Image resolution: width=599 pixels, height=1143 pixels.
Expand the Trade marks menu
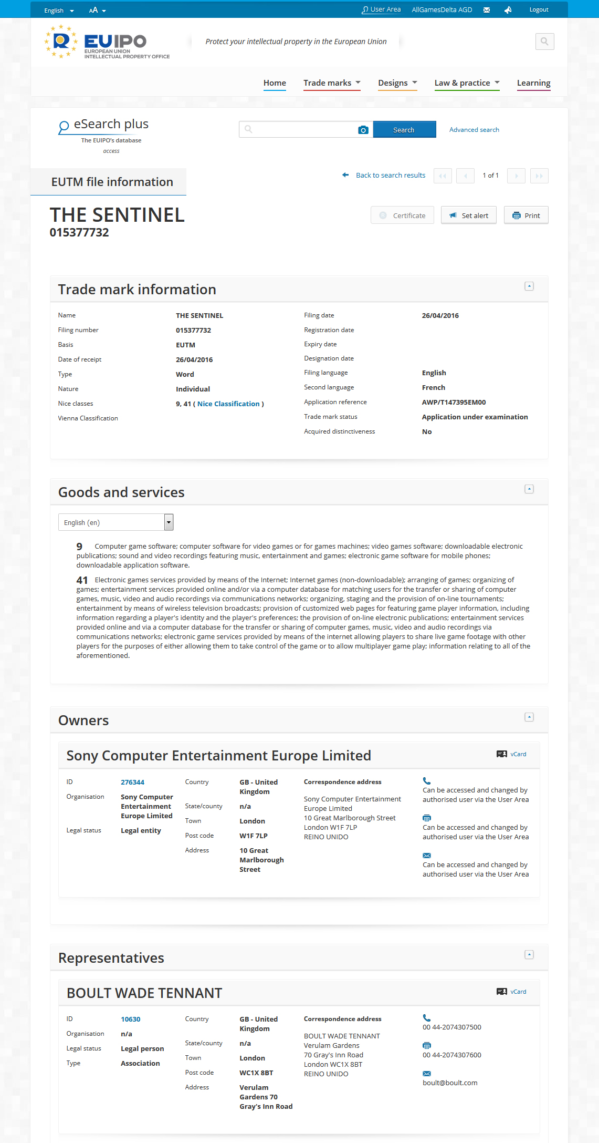tap(332, 83)
